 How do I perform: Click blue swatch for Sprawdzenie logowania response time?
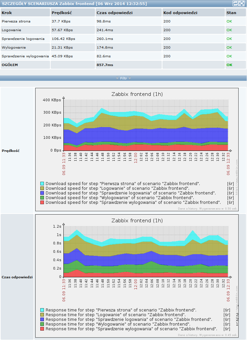(42, 320)
